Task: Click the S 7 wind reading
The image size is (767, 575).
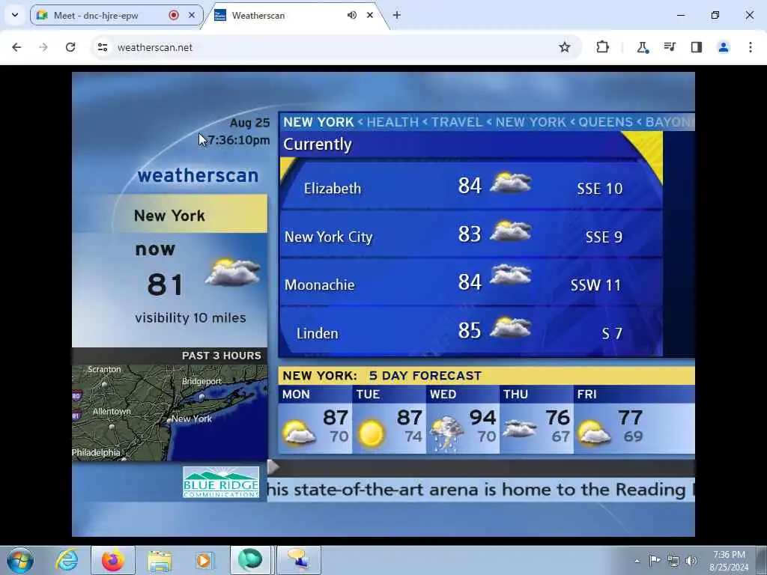Action: tap(611, 333)
